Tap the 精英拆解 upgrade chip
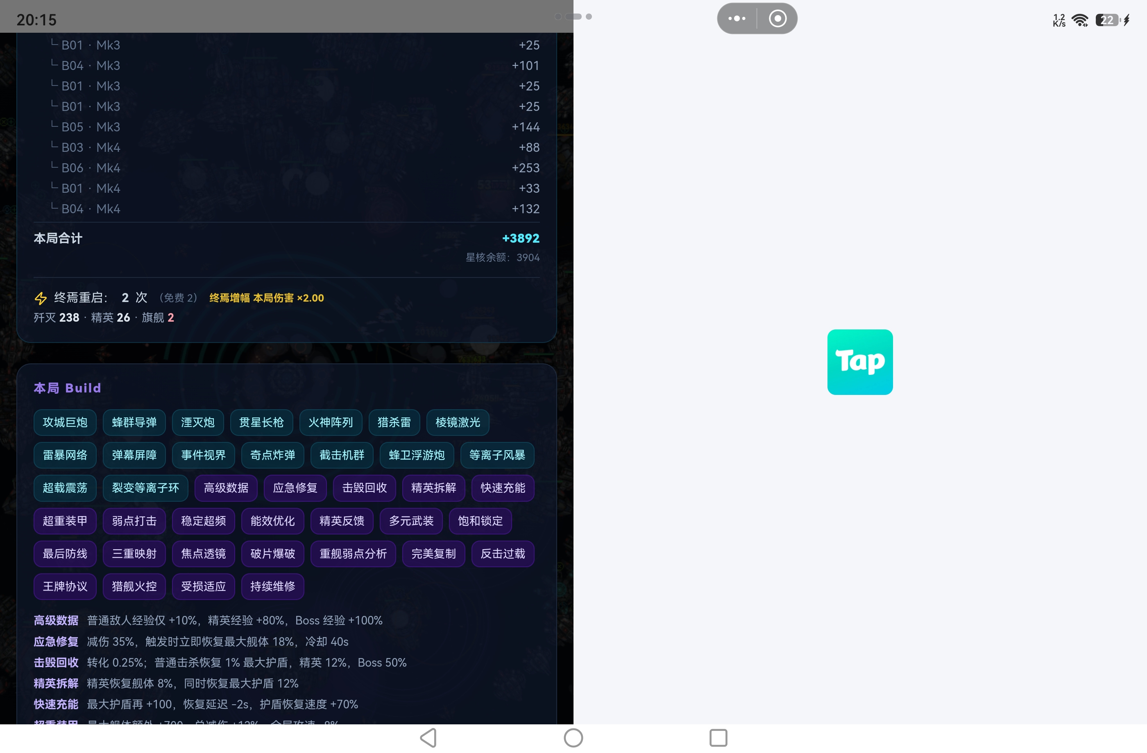Image resolution: width=1147 pixels, height=753 pixels. 434,488
